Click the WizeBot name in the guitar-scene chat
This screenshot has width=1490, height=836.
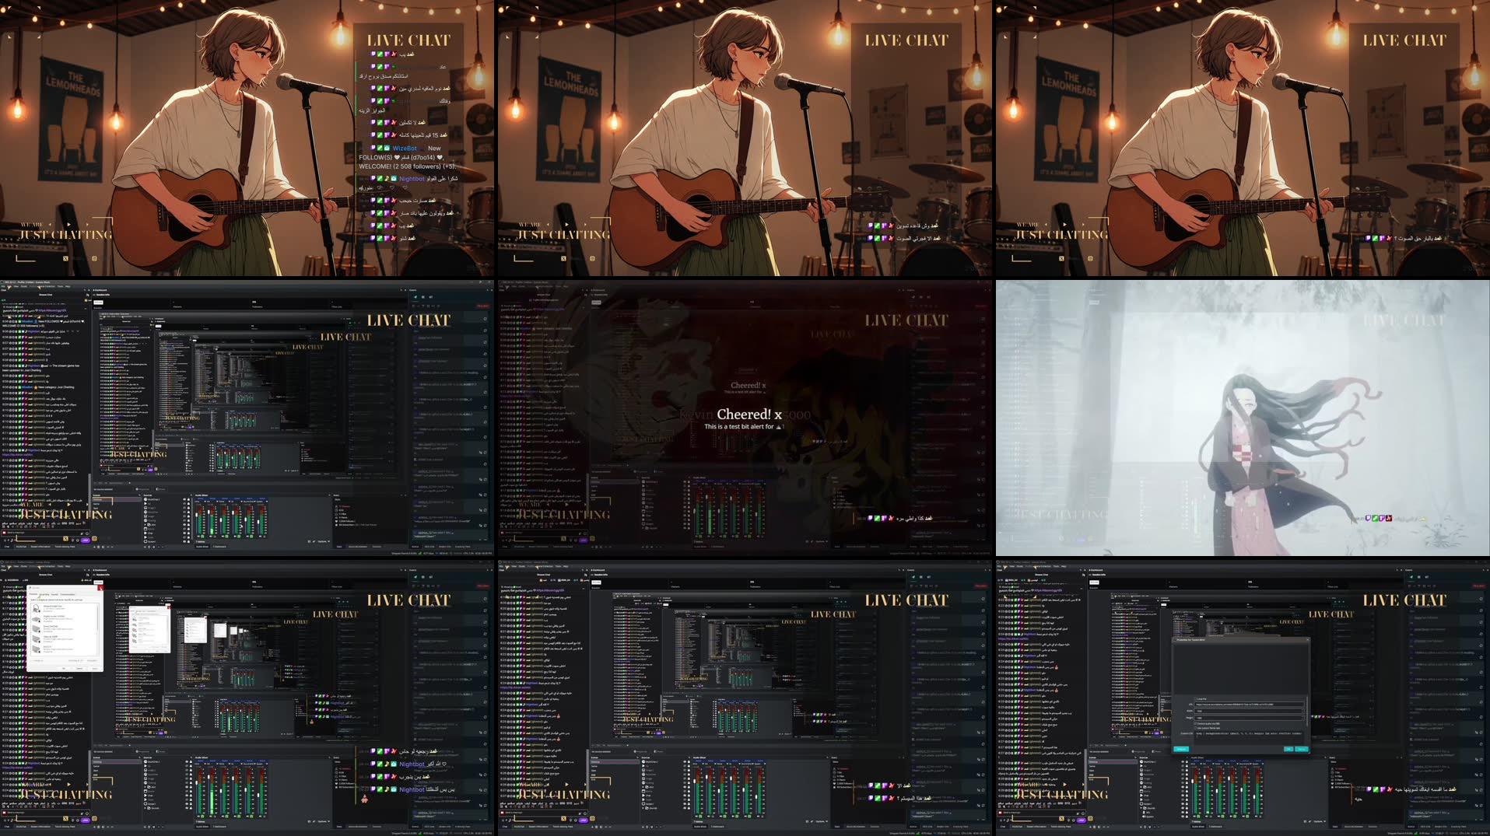(x=405, y=148)
